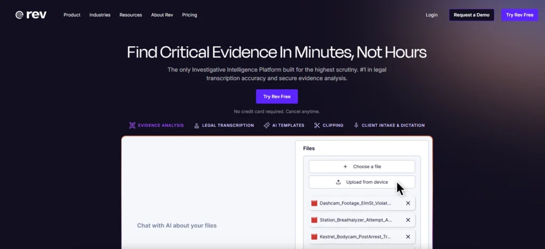Click the Login link
The width and height of the screenshot is (545, 249).
coord(432,15)
